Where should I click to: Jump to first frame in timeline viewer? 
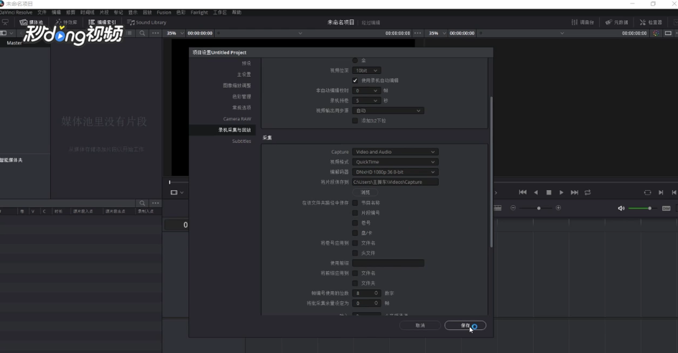point(523,192)
